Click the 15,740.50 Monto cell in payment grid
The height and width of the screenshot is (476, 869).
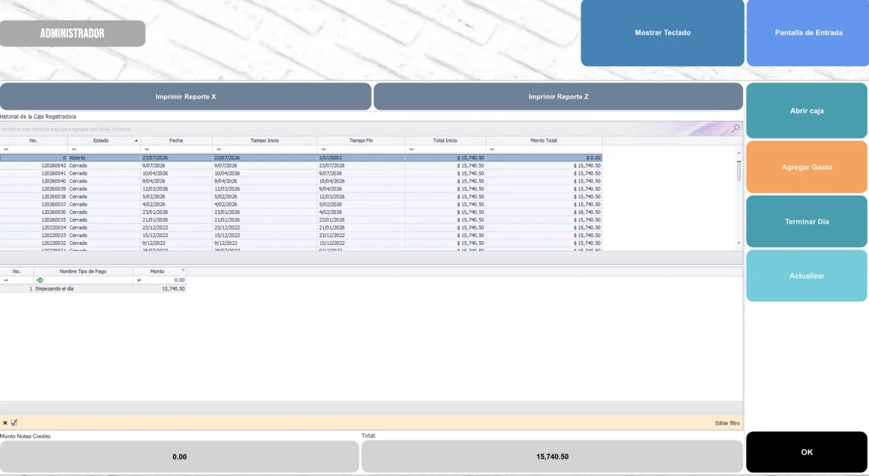coord(159,288)
